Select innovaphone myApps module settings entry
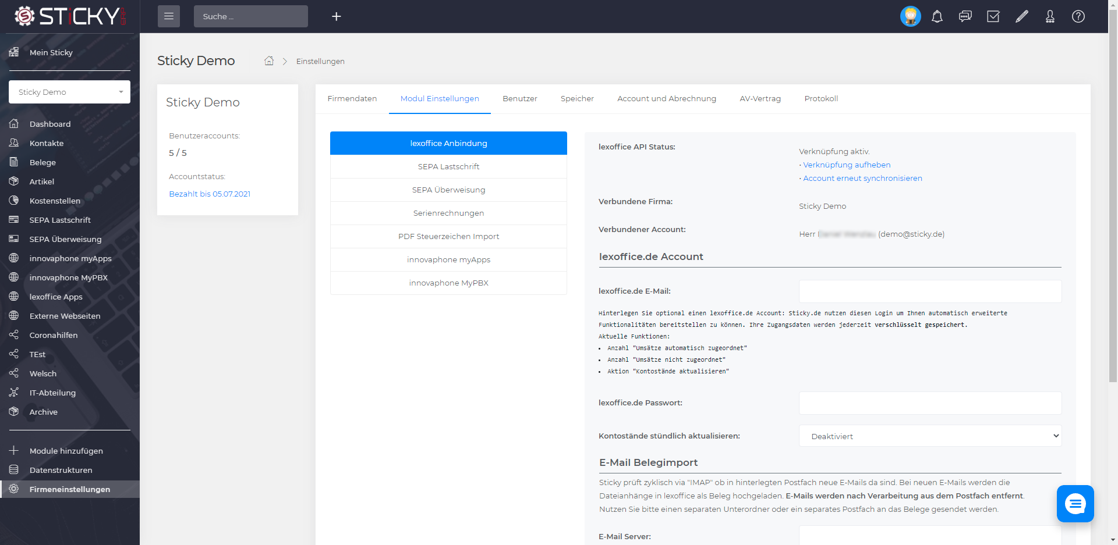1118x545 pixels. (x=448, y=259)
